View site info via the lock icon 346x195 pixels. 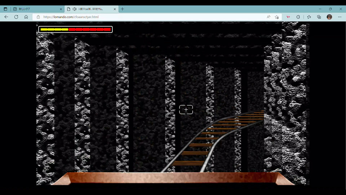pos(38,17)
